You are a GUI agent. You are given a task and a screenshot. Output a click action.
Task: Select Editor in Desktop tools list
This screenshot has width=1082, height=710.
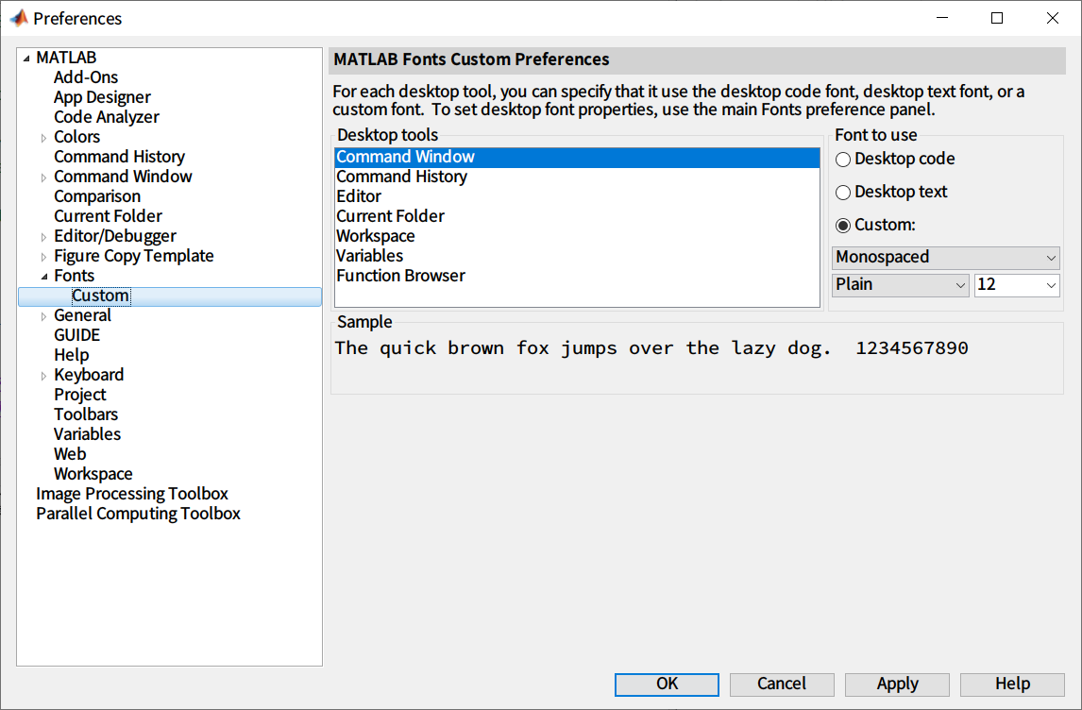click(x=359, y=196)
